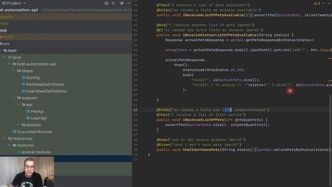The height and width of the screenshot is (187, 332).
Task: Click the resources folder icon
Action: coord(10,139)
